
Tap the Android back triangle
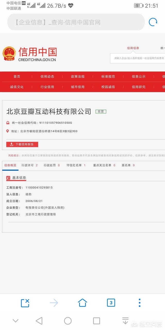[x=39, y=321]
